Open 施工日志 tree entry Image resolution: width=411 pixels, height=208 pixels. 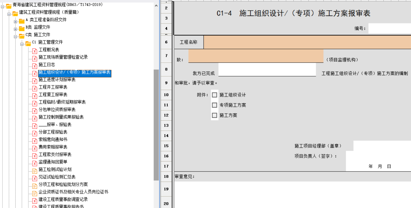tap(47, 65)
